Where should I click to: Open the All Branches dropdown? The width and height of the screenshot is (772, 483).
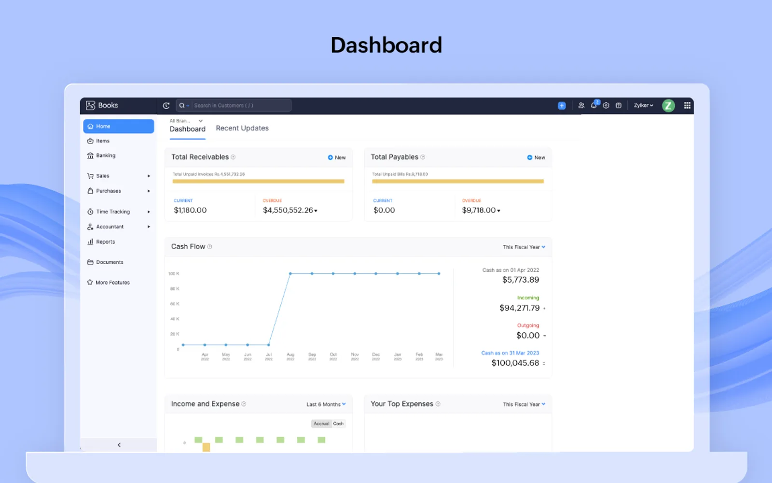[186, 121]
